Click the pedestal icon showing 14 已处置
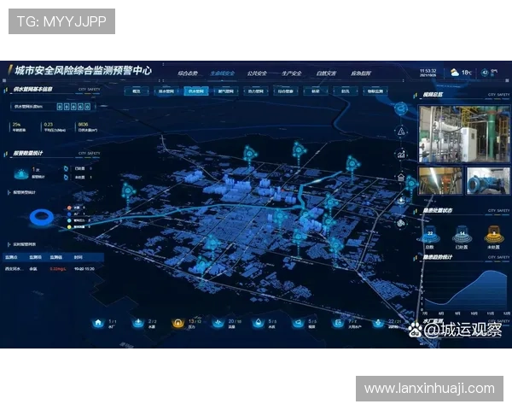Image resolution: width=512 pixels, height=410 pixels. point(462,234)
